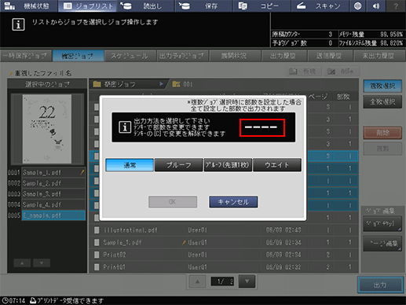Open the 展開状況 tab
This screenshot has height=305, width=406.
click(235, 56)
